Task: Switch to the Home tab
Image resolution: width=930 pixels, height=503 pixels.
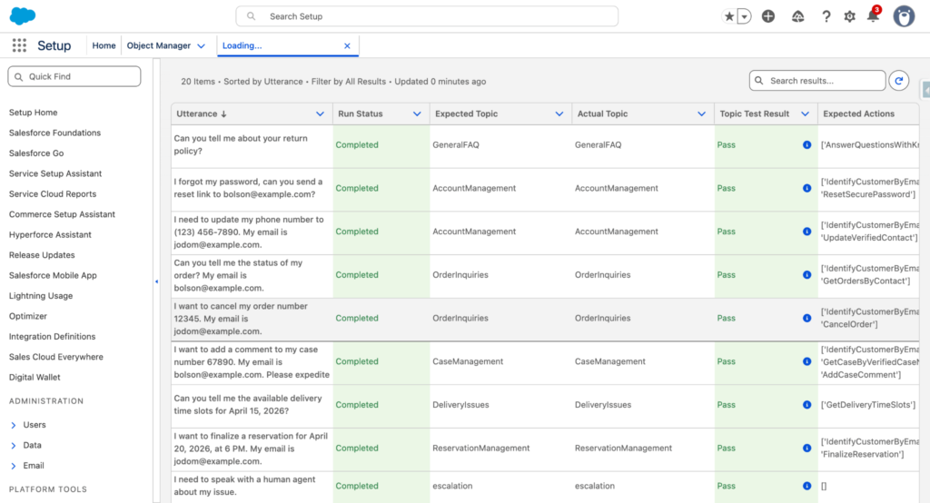Action: [x=104, y=45]
